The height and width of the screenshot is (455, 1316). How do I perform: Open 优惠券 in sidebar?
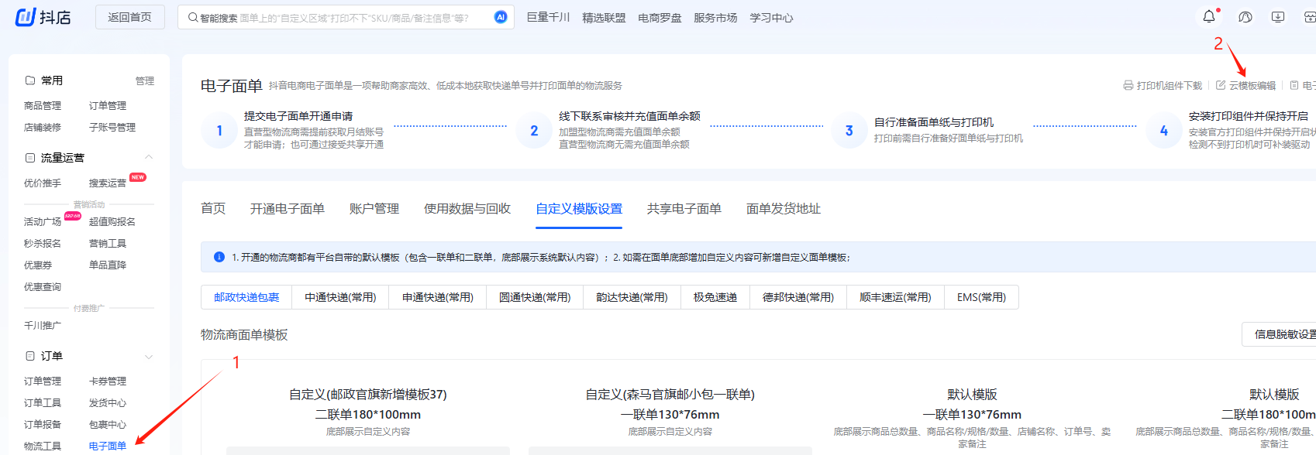pyautogui.click(x=38, y=265)
